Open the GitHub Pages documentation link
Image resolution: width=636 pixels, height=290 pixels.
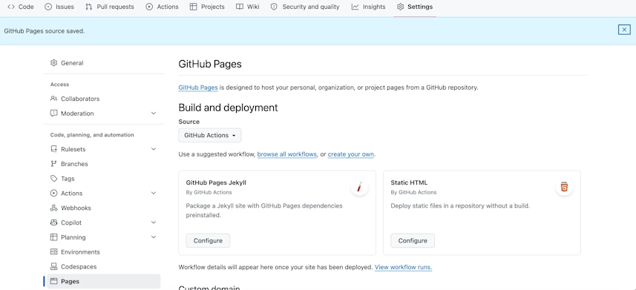198,88
